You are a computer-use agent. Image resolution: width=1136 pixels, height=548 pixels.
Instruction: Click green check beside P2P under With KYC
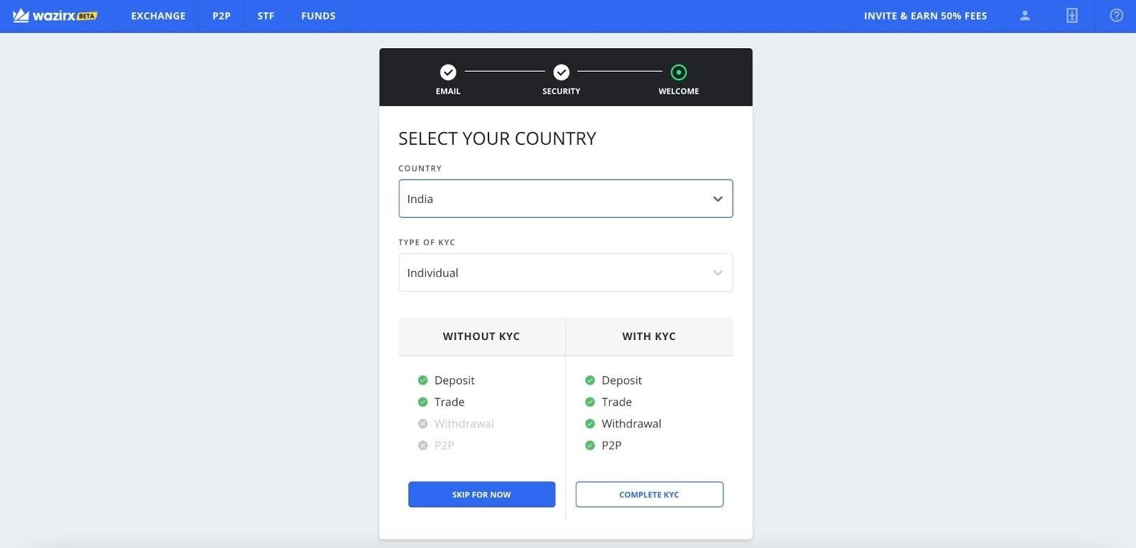pos(590,446)
